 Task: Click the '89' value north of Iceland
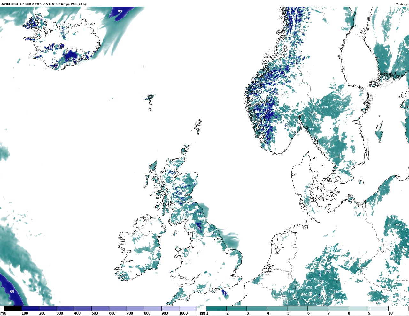120,11
